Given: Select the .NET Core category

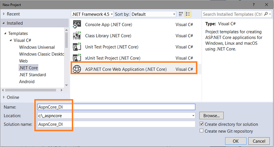Looking at the screenshot, I should click(28, 68).
